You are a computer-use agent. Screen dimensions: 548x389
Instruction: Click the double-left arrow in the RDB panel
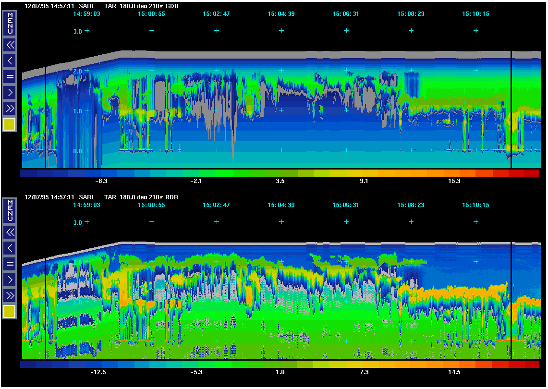[x=10, y=232]
